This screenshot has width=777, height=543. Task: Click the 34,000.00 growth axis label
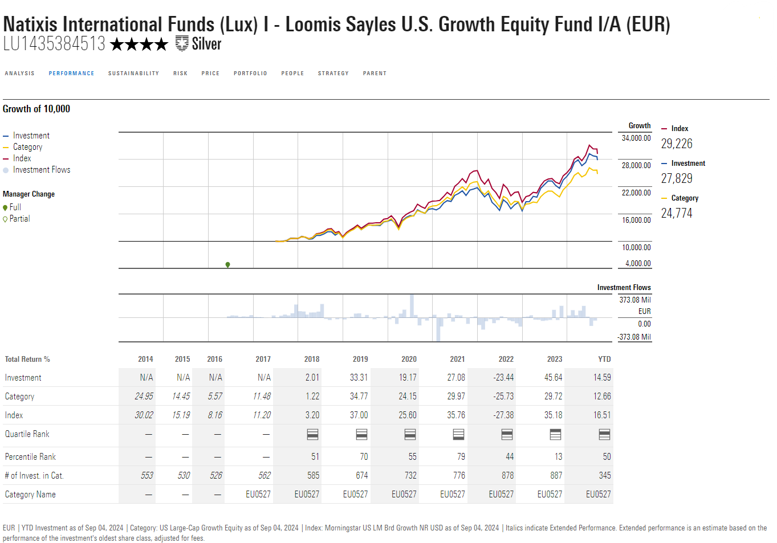[x=636, y=138]
